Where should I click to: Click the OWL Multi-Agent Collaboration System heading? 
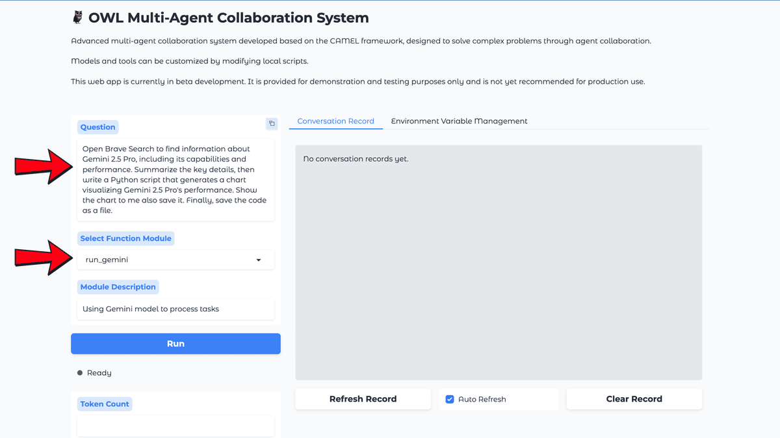tap(228, 18)
